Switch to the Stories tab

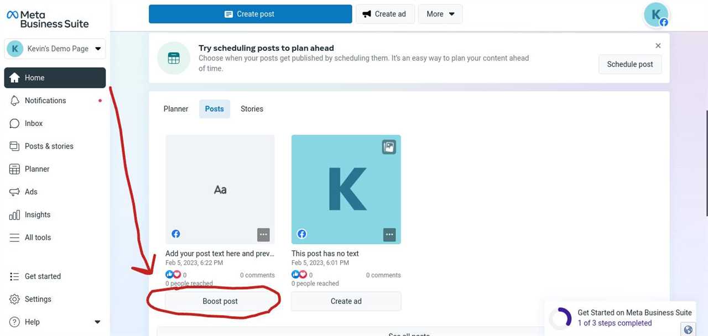pos(252,109)
